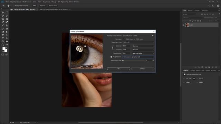Select the Frame tool
This screenshot has height=124, width=221.
(x=7, y=19)
